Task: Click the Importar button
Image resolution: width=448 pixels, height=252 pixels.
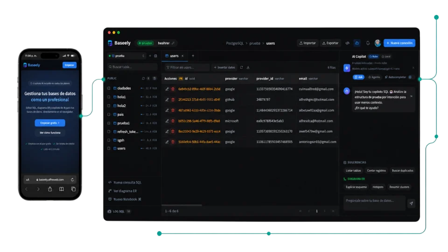Action: pos(308,43)
